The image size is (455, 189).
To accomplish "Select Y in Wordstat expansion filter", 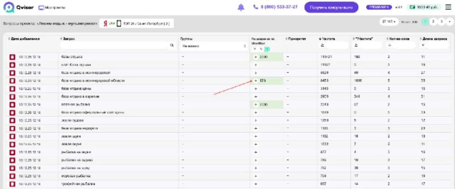I will [x=255, y=49].
